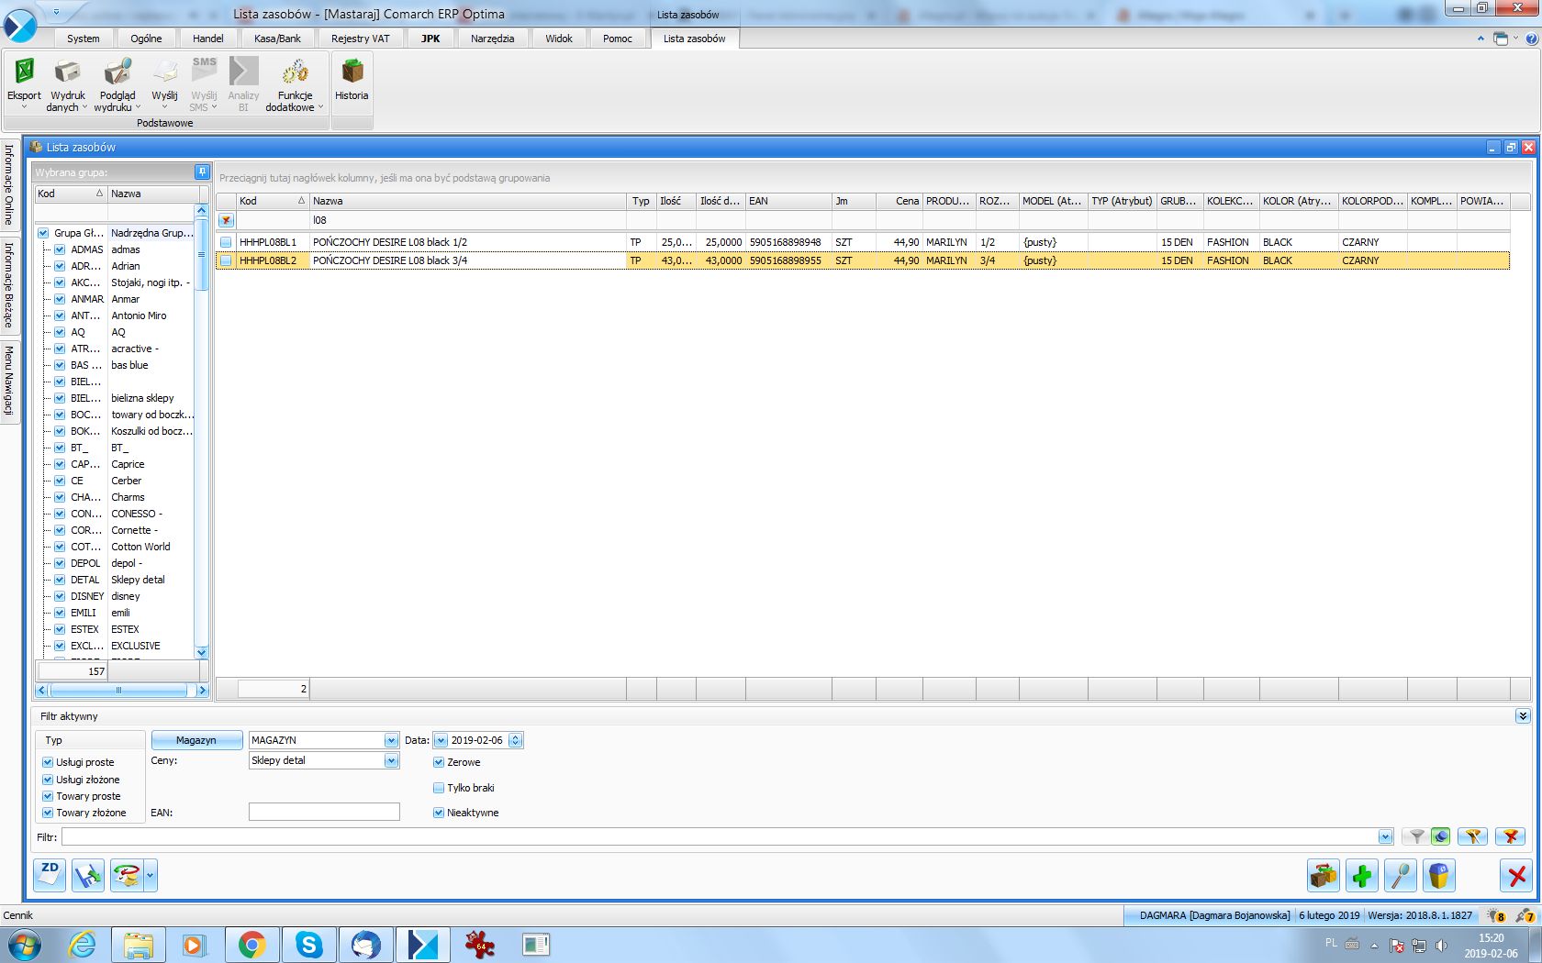Open the Filtr field dropdown arrow
This screenshot has height=963, width=1542.
coord(1385,836)
